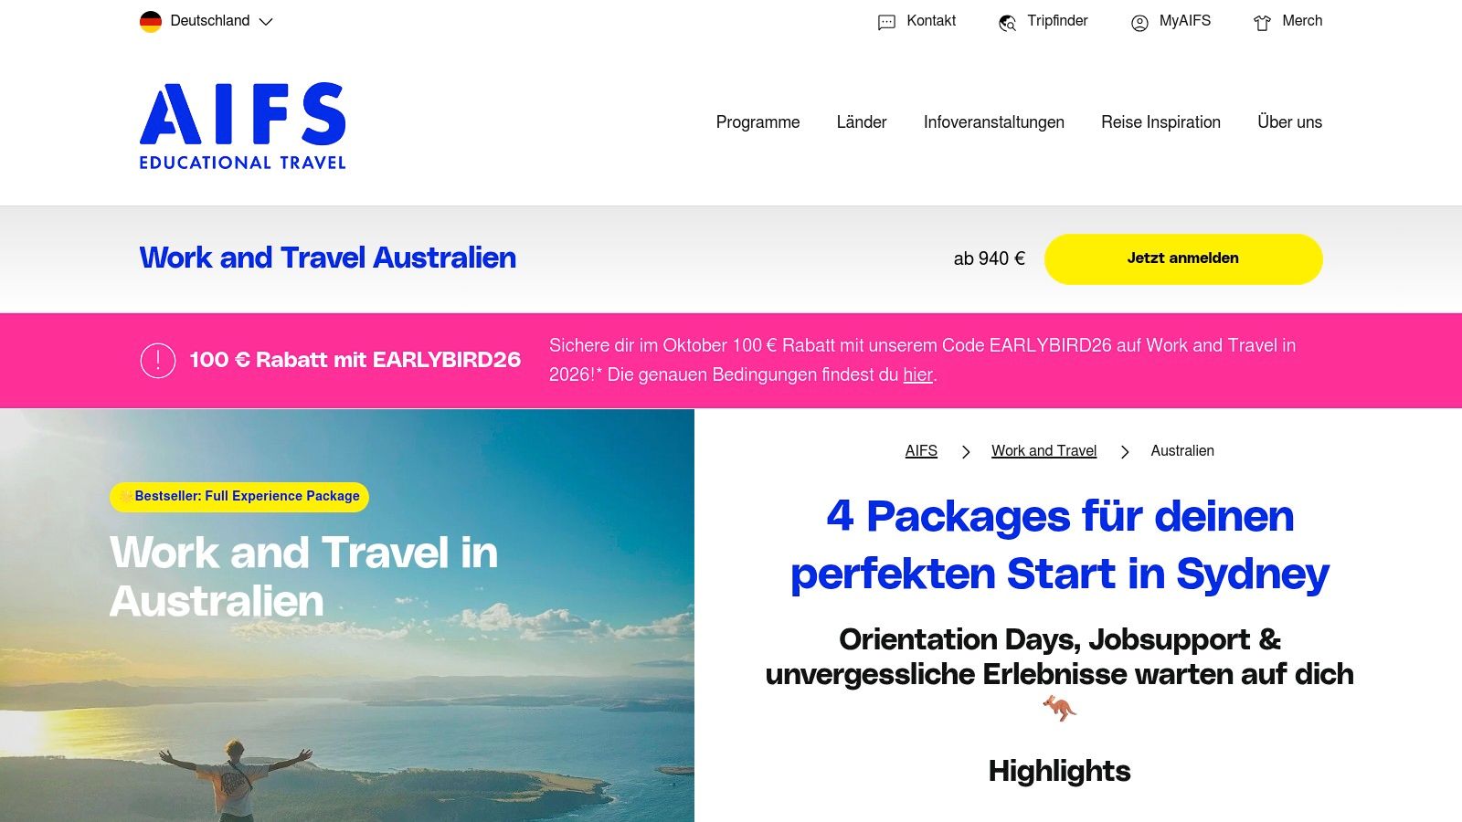The height and width of the screenshot is (822, 1462).
Task: Click the exclamation alert icon in banner
Action: 158,360
